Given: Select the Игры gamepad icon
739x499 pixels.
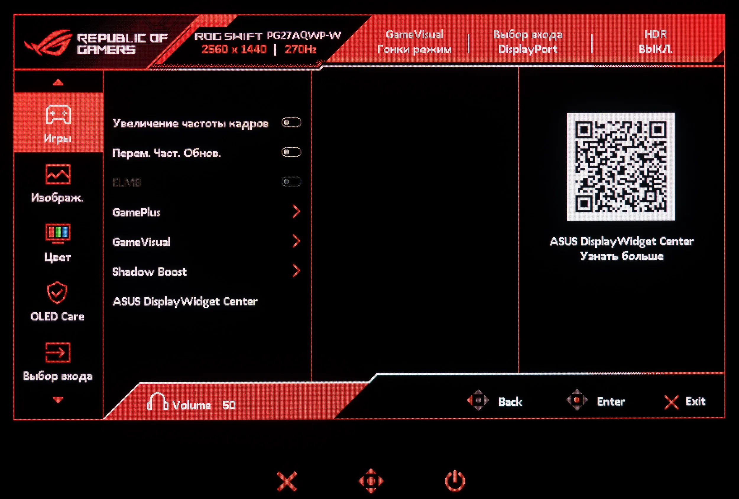Looking at the screenshot, I should click(58, 115).
